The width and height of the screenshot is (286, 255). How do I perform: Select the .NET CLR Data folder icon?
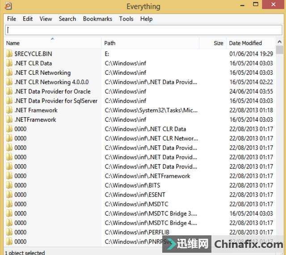point(9,63)
